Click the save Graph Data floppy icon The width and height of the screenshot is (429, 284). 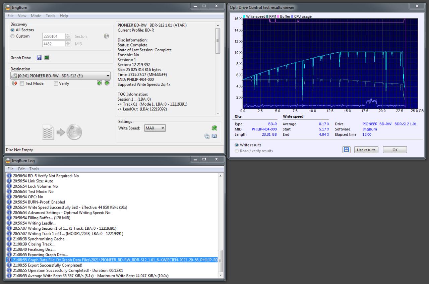(39, 58)
